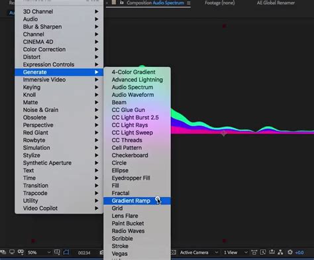Screen dimensions: 314x260
Task: Toggle pixel aspect ratio correction icon
Action: tap(254, 252)
